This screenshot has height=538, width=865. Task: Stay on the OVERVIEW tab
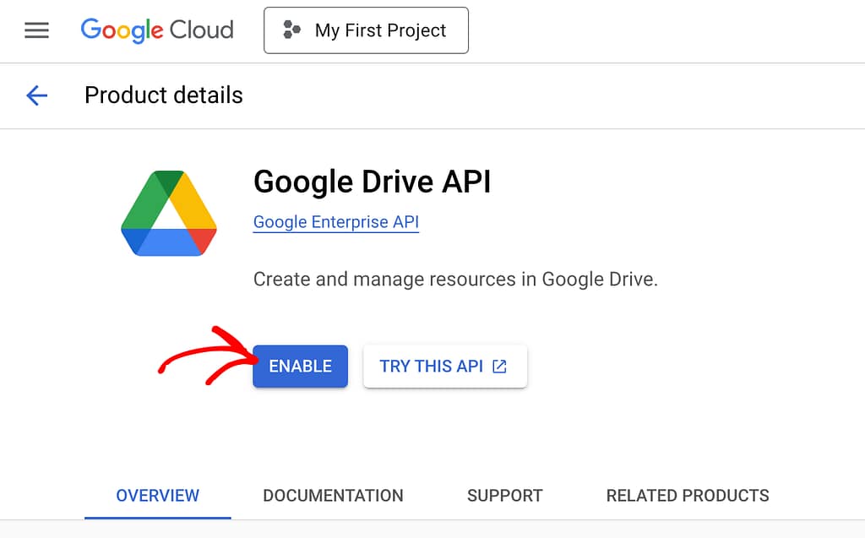(157, 496)
